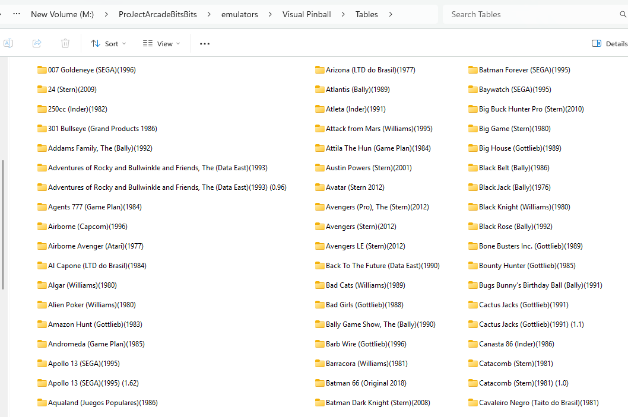The width and height of the screenshot is (628, 417).
Task: Go to ProJectArcadeBitsBits breadcrumb
Action: (158, 14)
